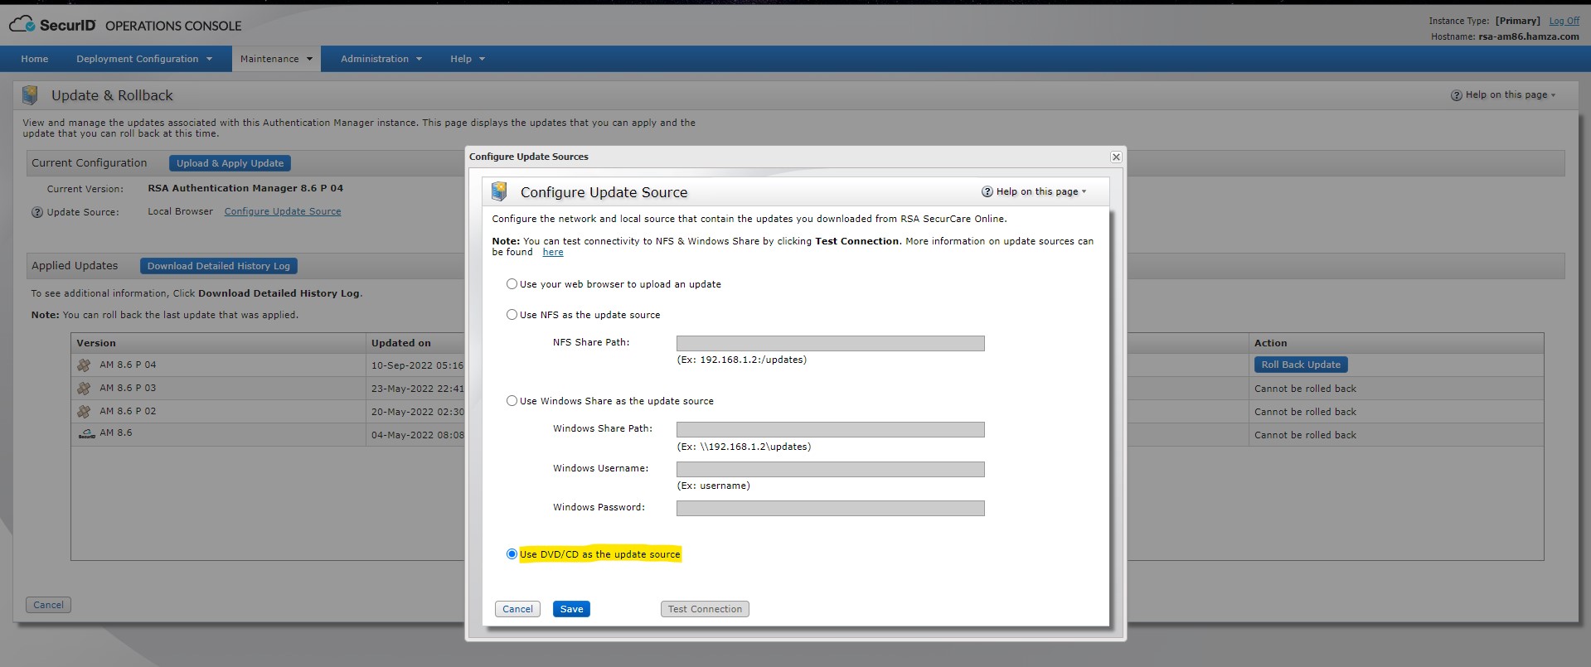
Task: Select 'Use your web browser to upload an update'
Action: [x=512, y=284]
